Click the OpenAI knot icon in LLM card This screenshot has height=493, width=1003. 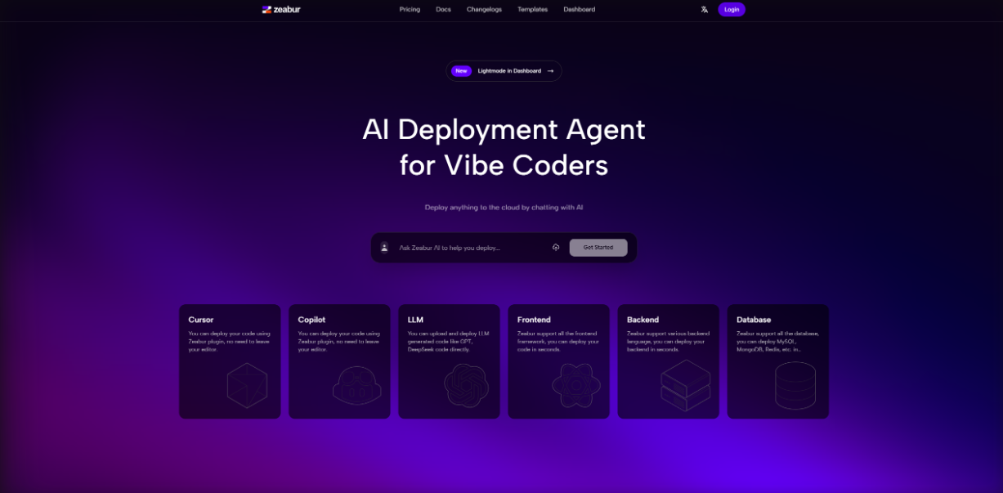coord(466,385)
